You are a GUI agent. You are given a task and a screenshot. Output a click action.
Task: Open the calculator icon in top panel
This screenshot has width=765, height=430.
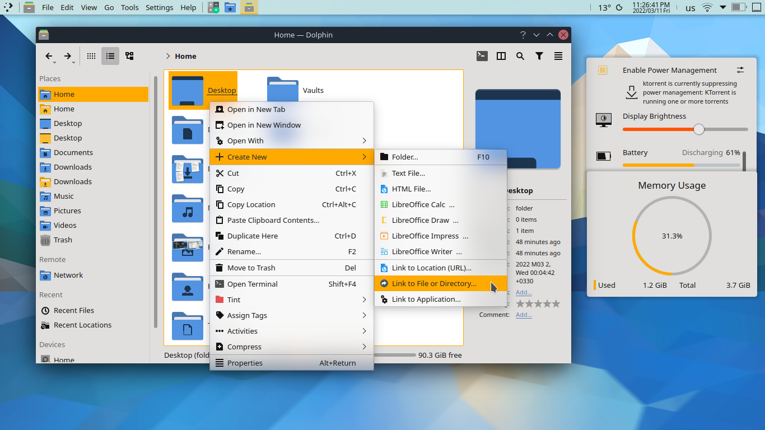click(213, 7)
